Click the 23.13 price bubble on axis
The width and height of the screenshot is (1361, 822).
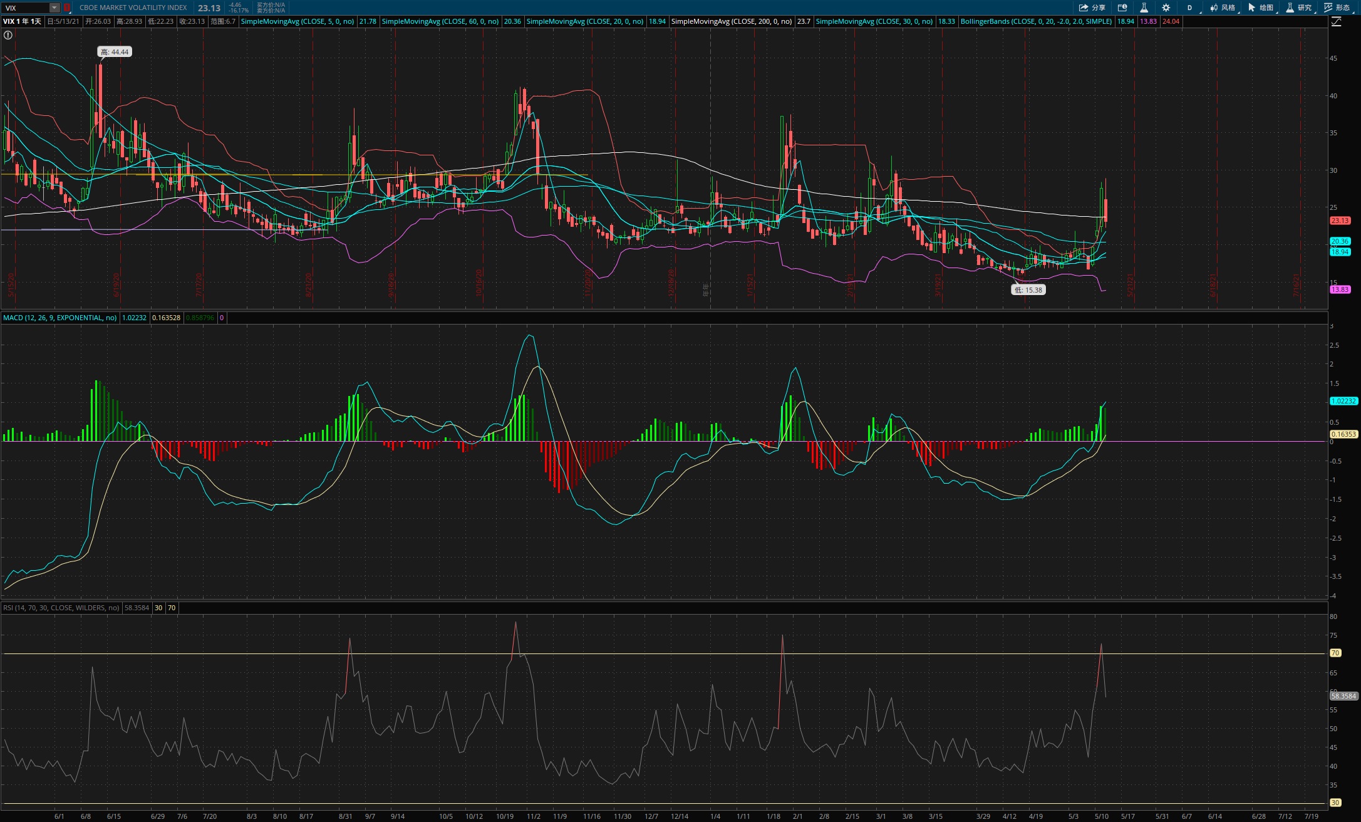pos(1340,221)
